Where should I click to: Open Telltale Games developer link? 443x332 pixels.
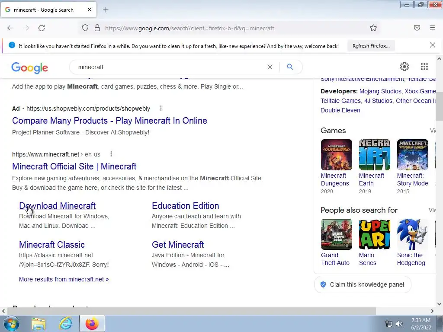click(x=341, y=101)
